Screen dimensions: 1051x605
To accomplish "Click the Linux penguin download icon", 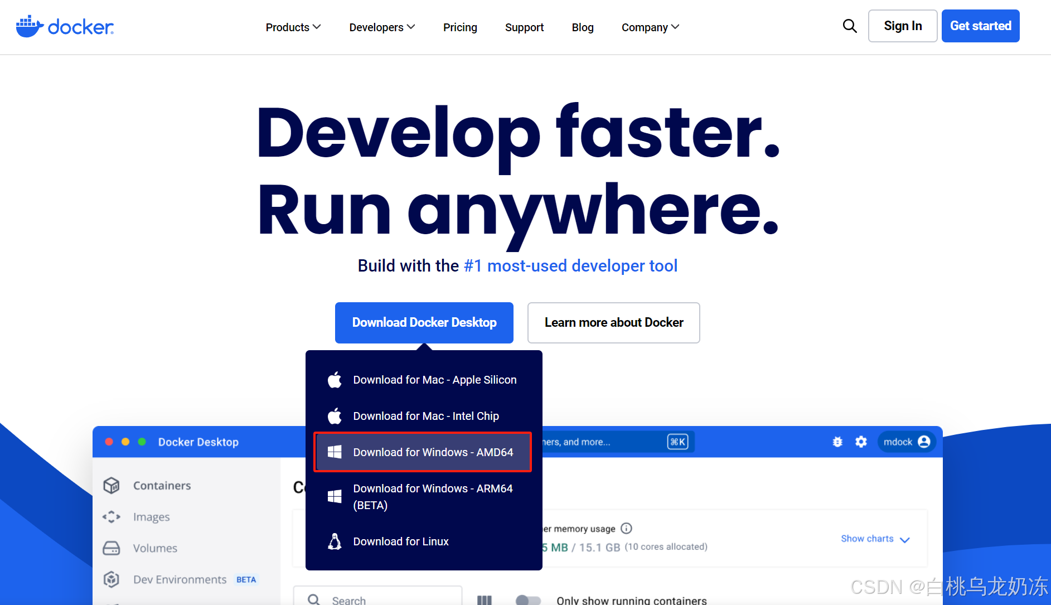I will 335,541.
